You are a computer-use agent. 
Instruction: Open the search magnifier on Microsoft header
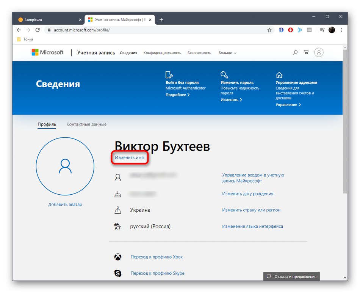click(295, 52)
